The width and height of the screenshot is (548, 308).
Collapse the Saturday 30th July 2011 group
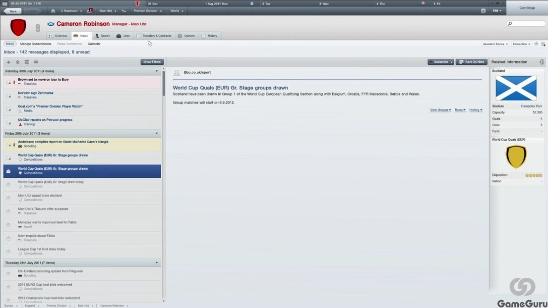[x=157, y=71]
